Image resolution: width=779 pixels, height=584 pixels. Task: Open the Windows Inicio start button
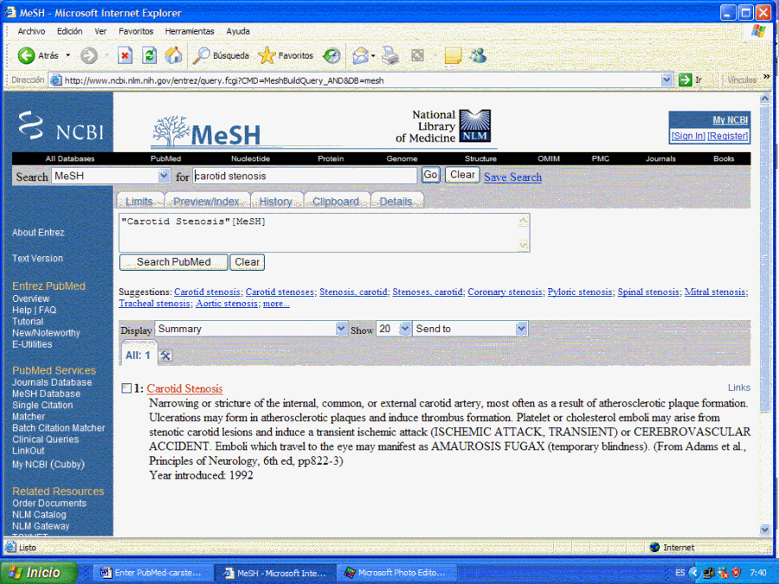coord(39,573)
